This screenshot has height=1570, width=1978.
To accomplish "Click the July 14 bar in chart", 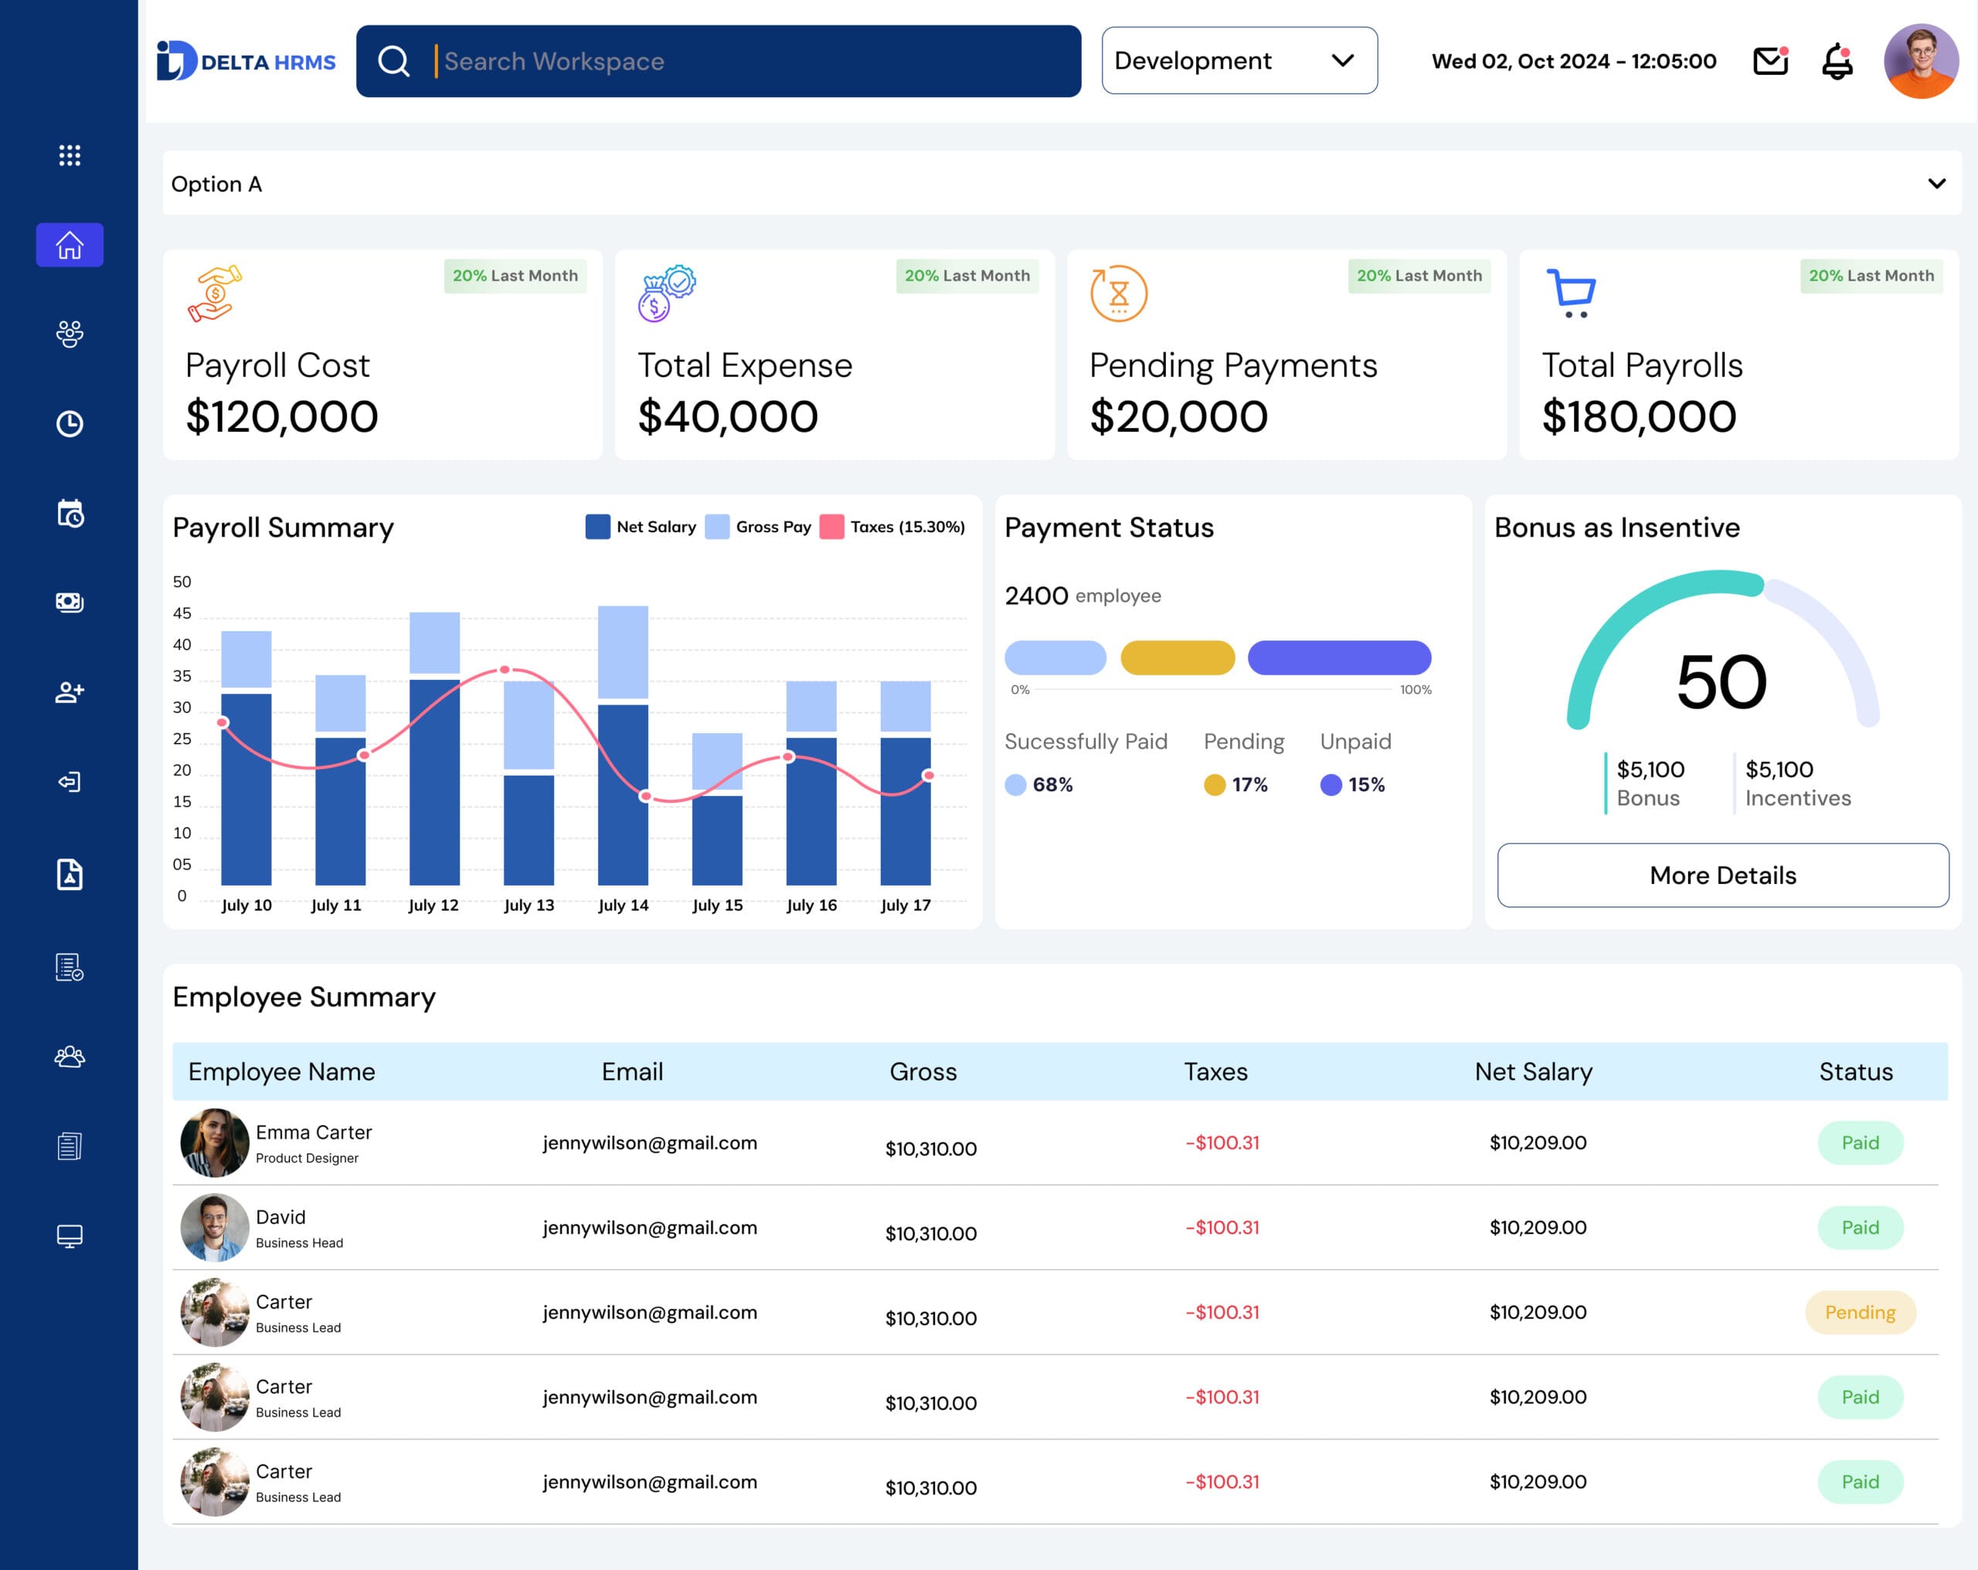I will (x=623, y=745).
